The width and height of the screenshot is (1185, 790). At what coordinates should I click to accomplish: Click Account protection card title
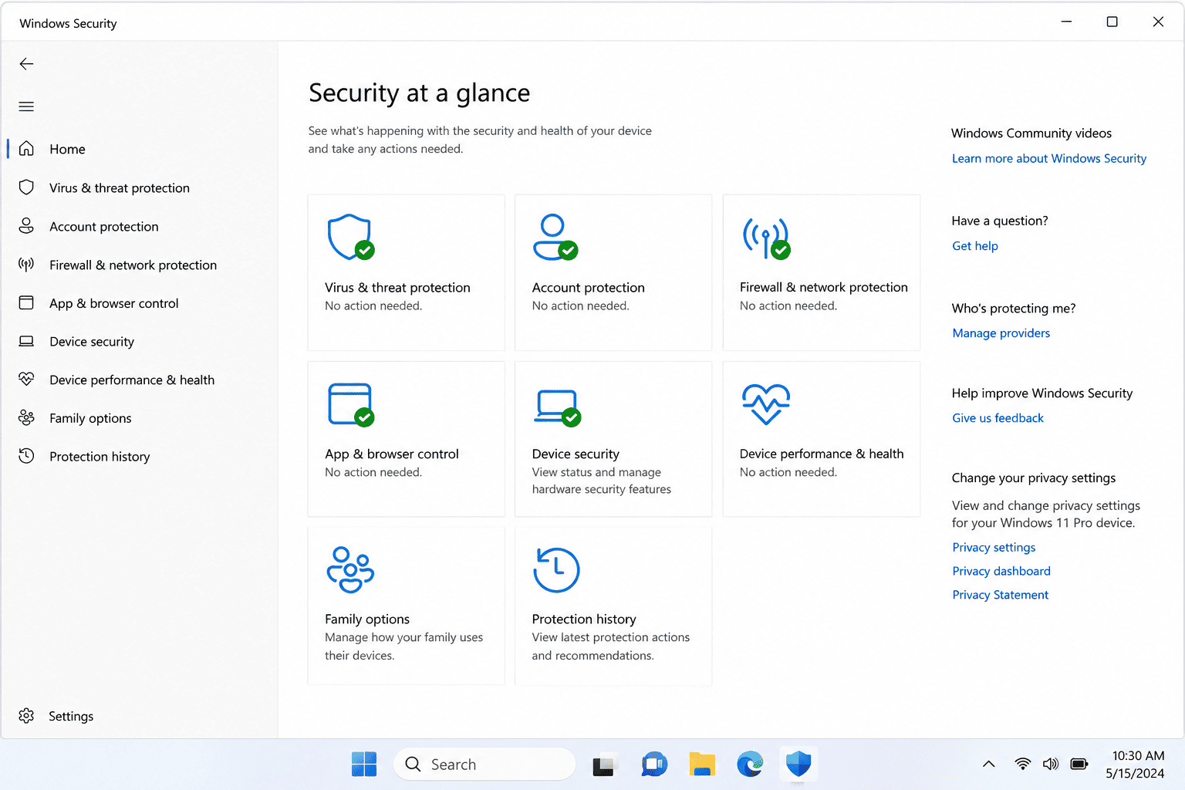tap(589, 287)
